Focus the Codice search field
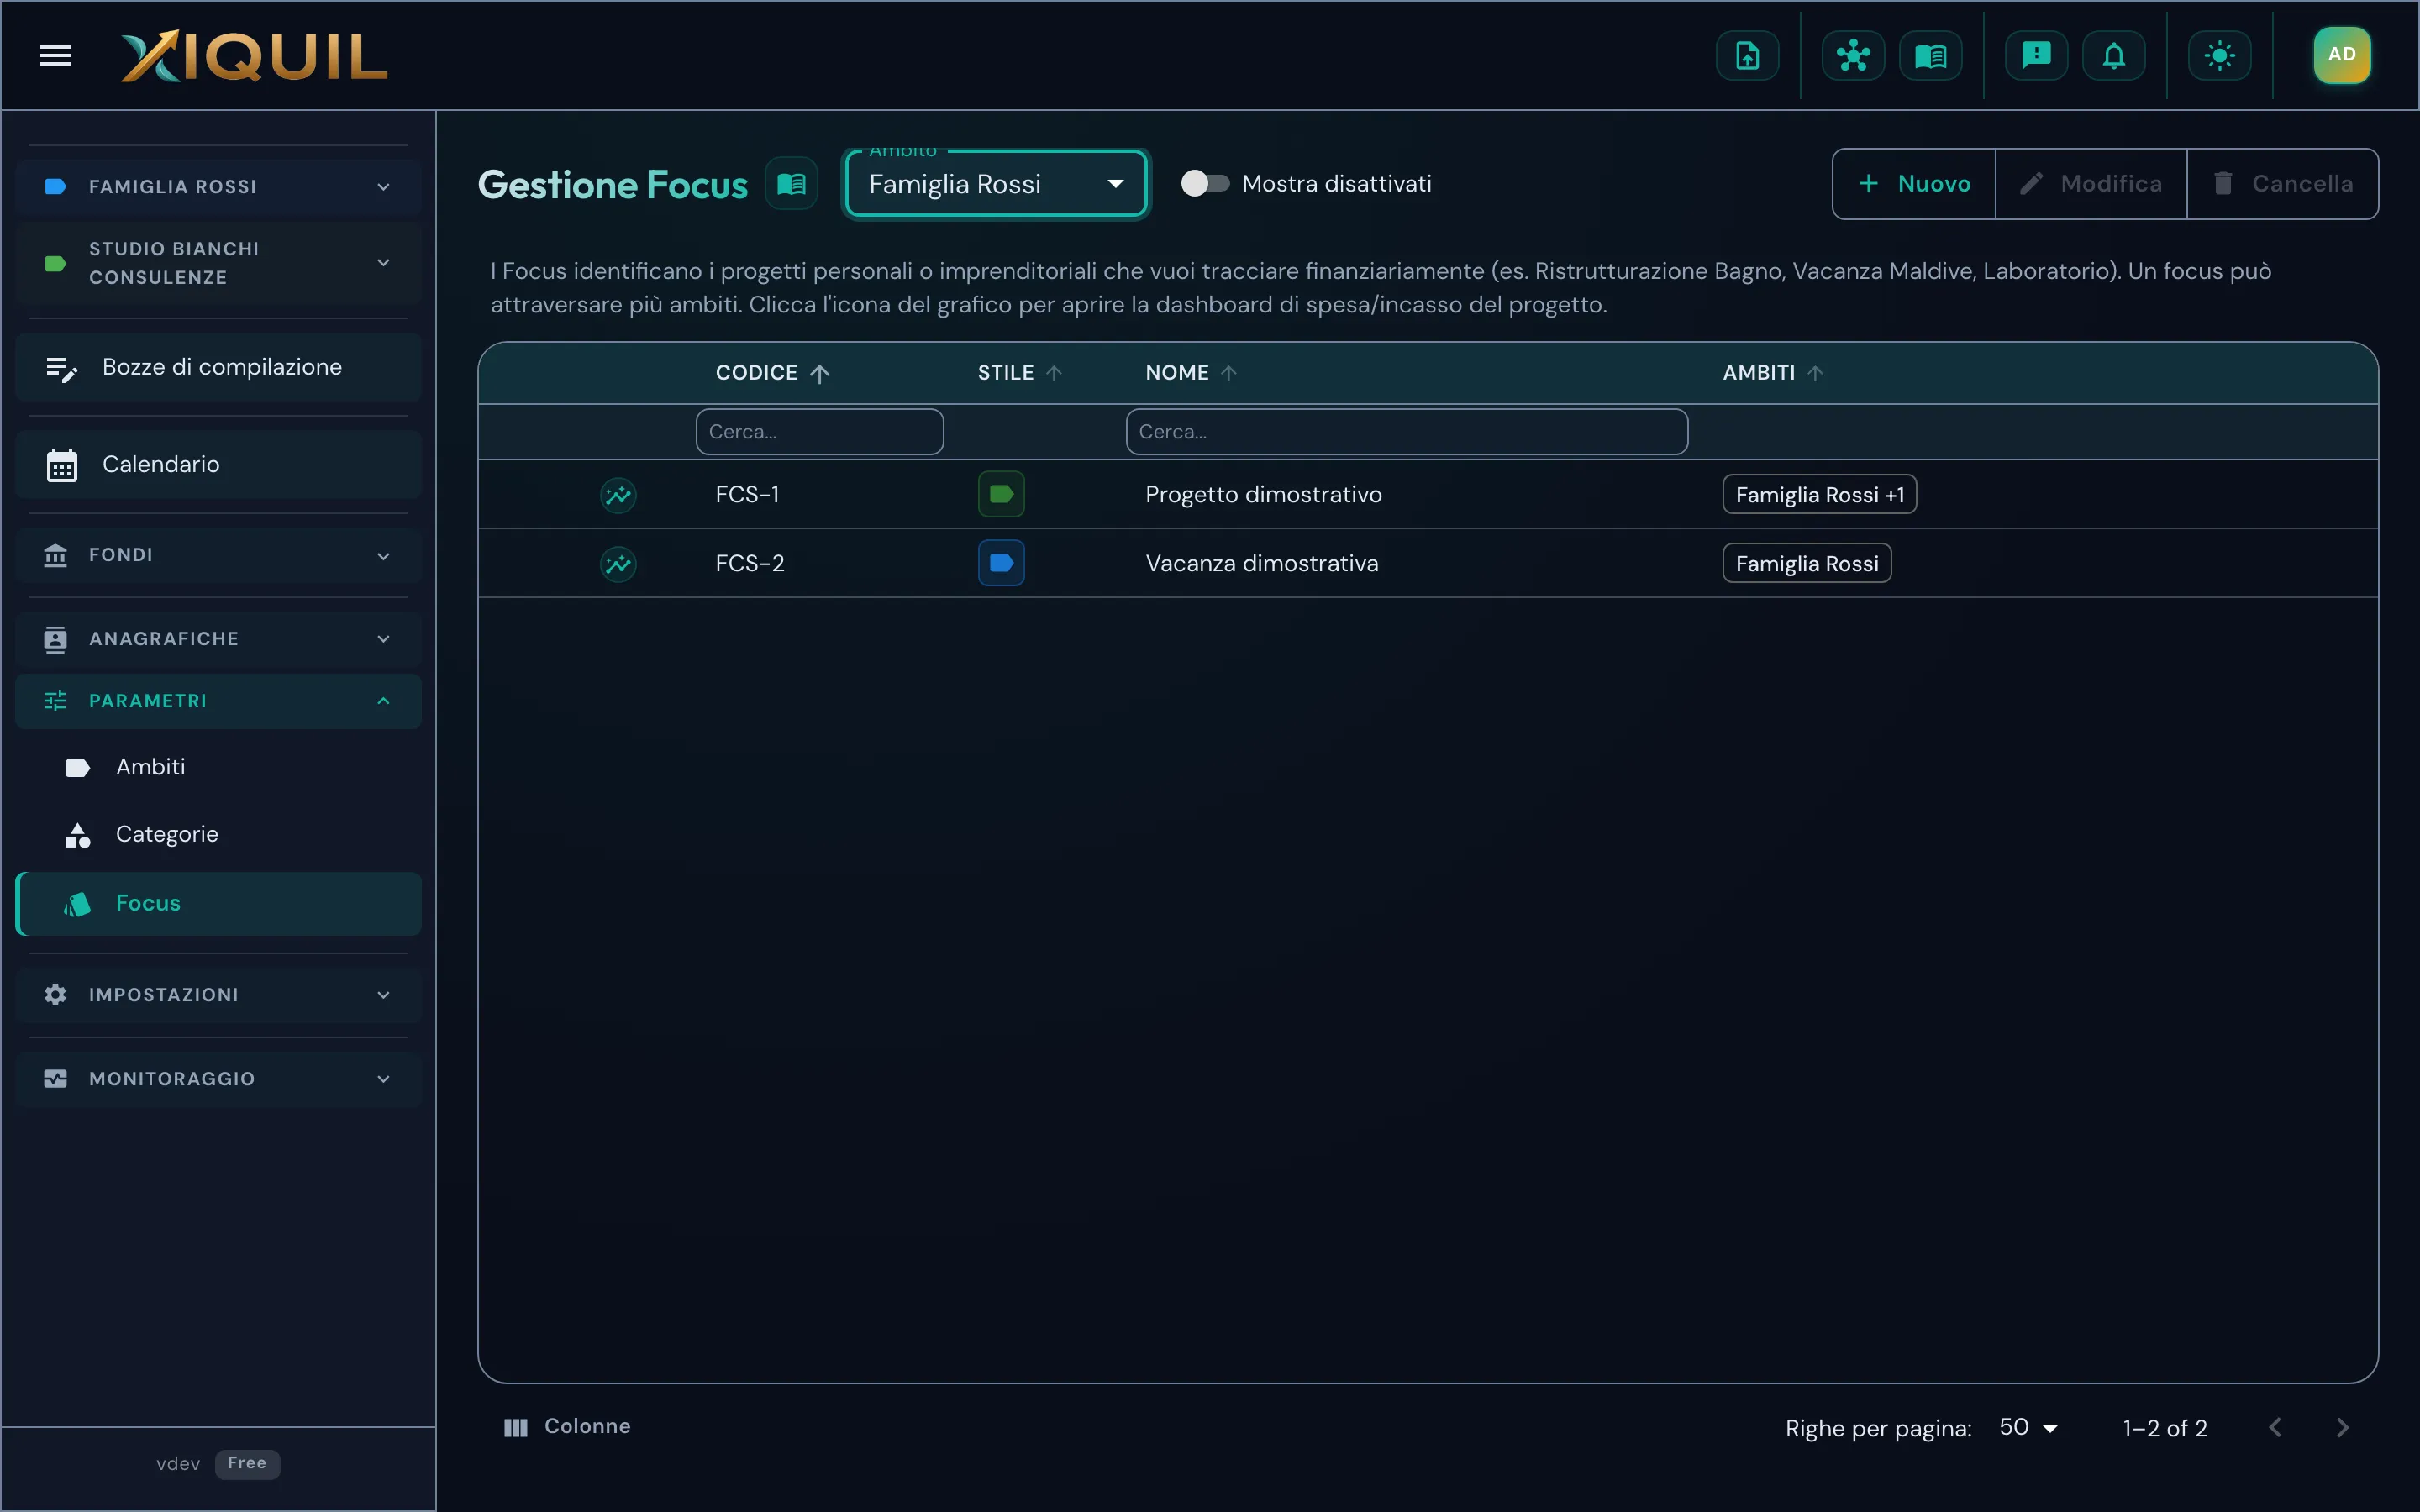This screenshot has height=1512, width=2420. click(819, 432)
